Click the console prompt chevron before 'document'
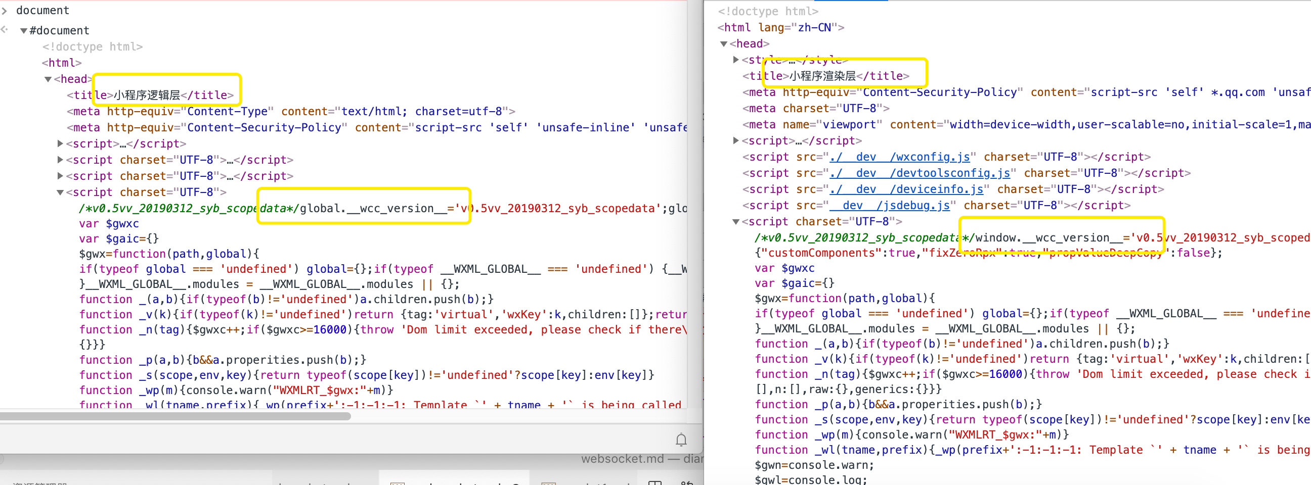Viewport: 1311px width, 485px height. click(5, 11)
